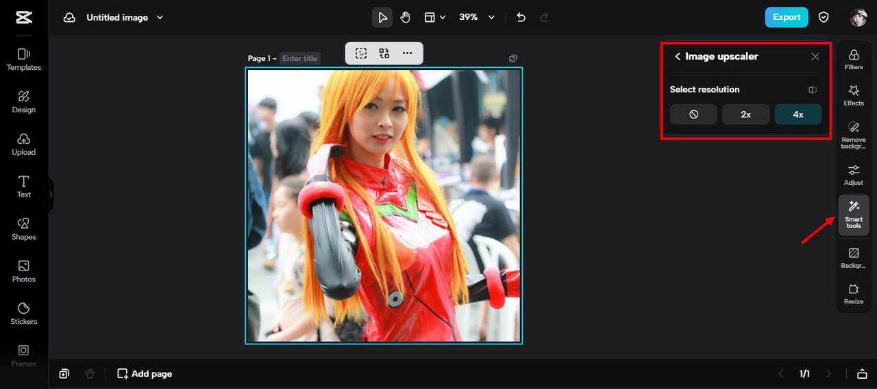The image size is (877, 389).
Task: Open the Resize tool
Action: click(854, 294)
